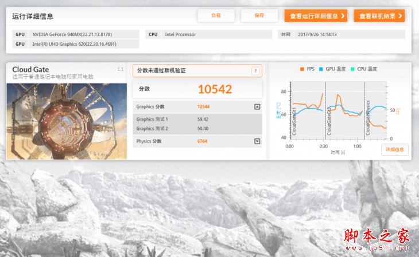Screen dimensions: 419x257
Task: Select the overall score 10542
Action: click(215, 89)
